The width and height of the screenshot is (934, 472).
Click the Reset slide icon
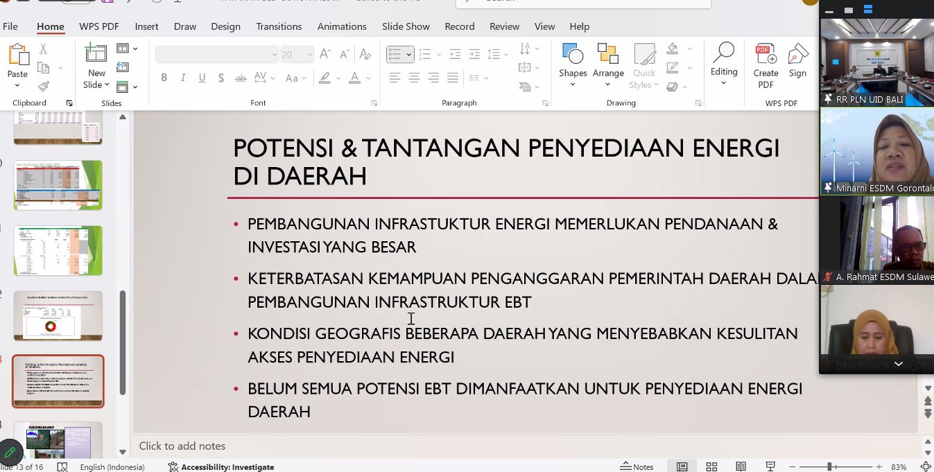123,67
